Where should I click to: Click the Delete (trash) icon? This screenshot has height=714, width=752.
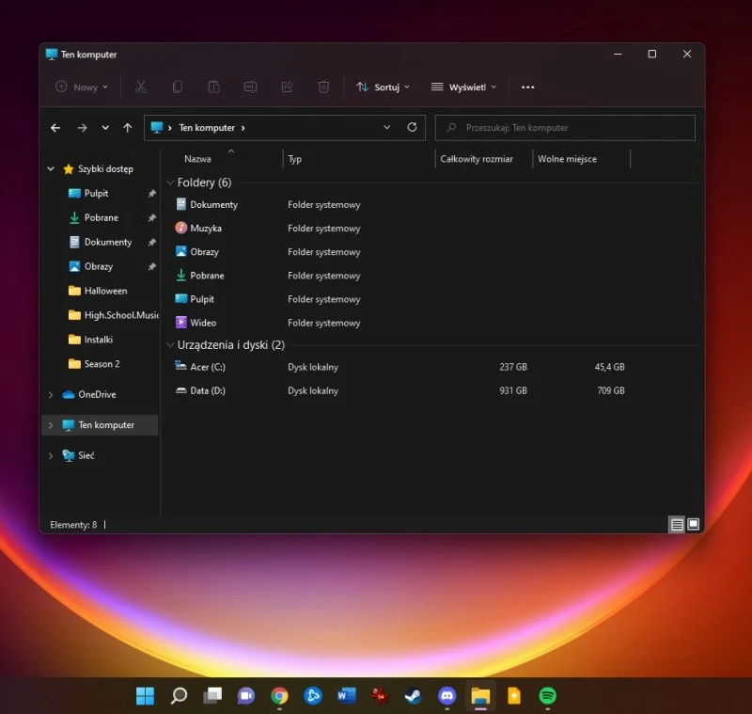click(322, 87)
